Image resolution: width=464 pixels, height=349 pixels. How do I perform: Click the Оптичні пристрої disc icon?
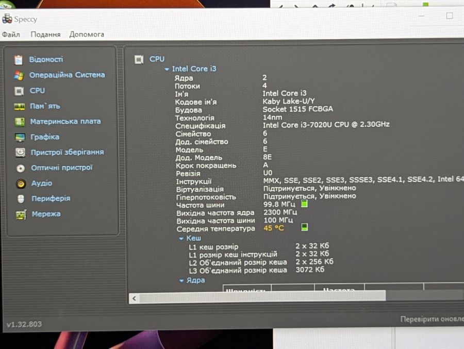[x=21, y=168]
